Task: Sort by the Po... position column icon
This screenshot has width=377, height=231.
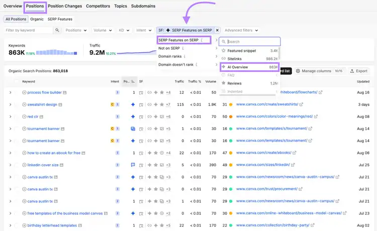Action: click(x=133, y=82)
